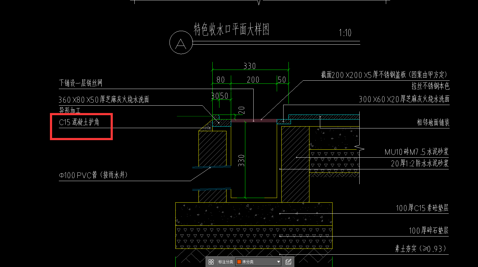Image resolution: width=478 pixels, height=267 pixels.
Task: Select the 300X60X20厚芝麻灰火烧水洗面 label
Action: [404, 99]
